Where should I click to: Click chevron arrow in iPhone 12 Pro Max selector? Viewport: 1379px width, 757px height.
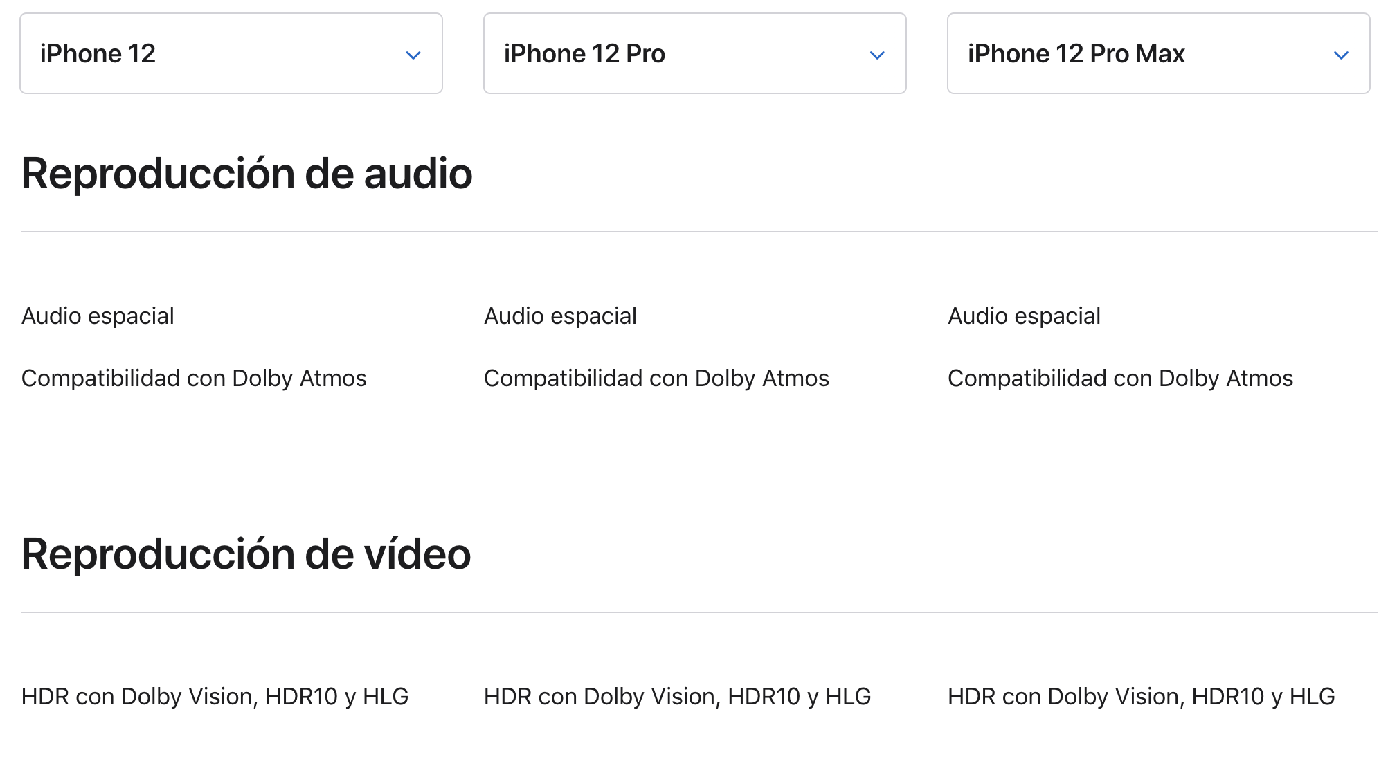coord(1341,55)
